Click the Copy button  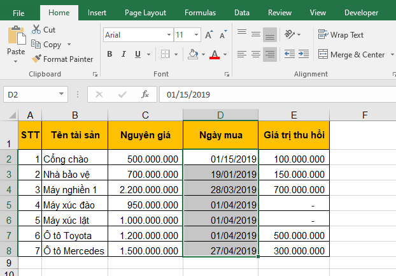51,45
